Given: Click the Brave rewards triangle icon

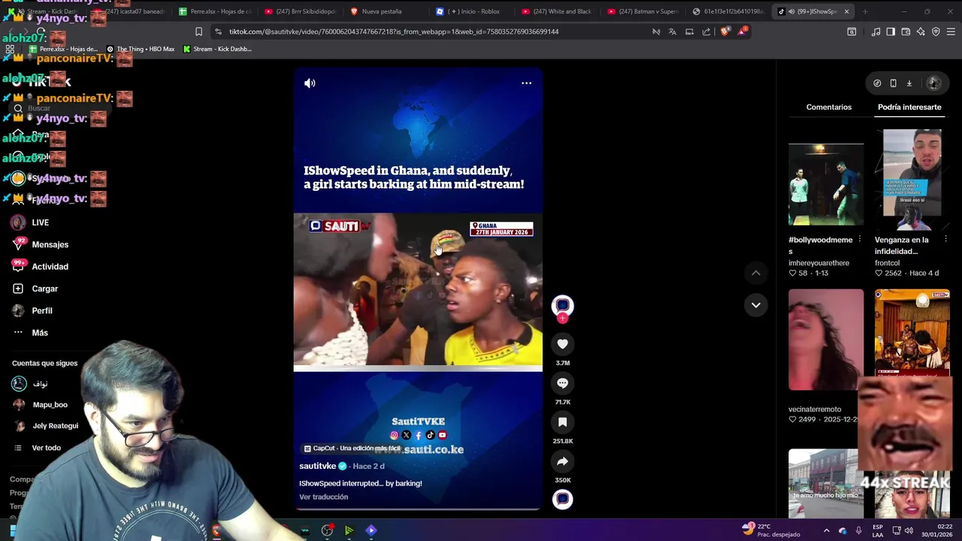Looking at the screenshot, I should [742, 32].
